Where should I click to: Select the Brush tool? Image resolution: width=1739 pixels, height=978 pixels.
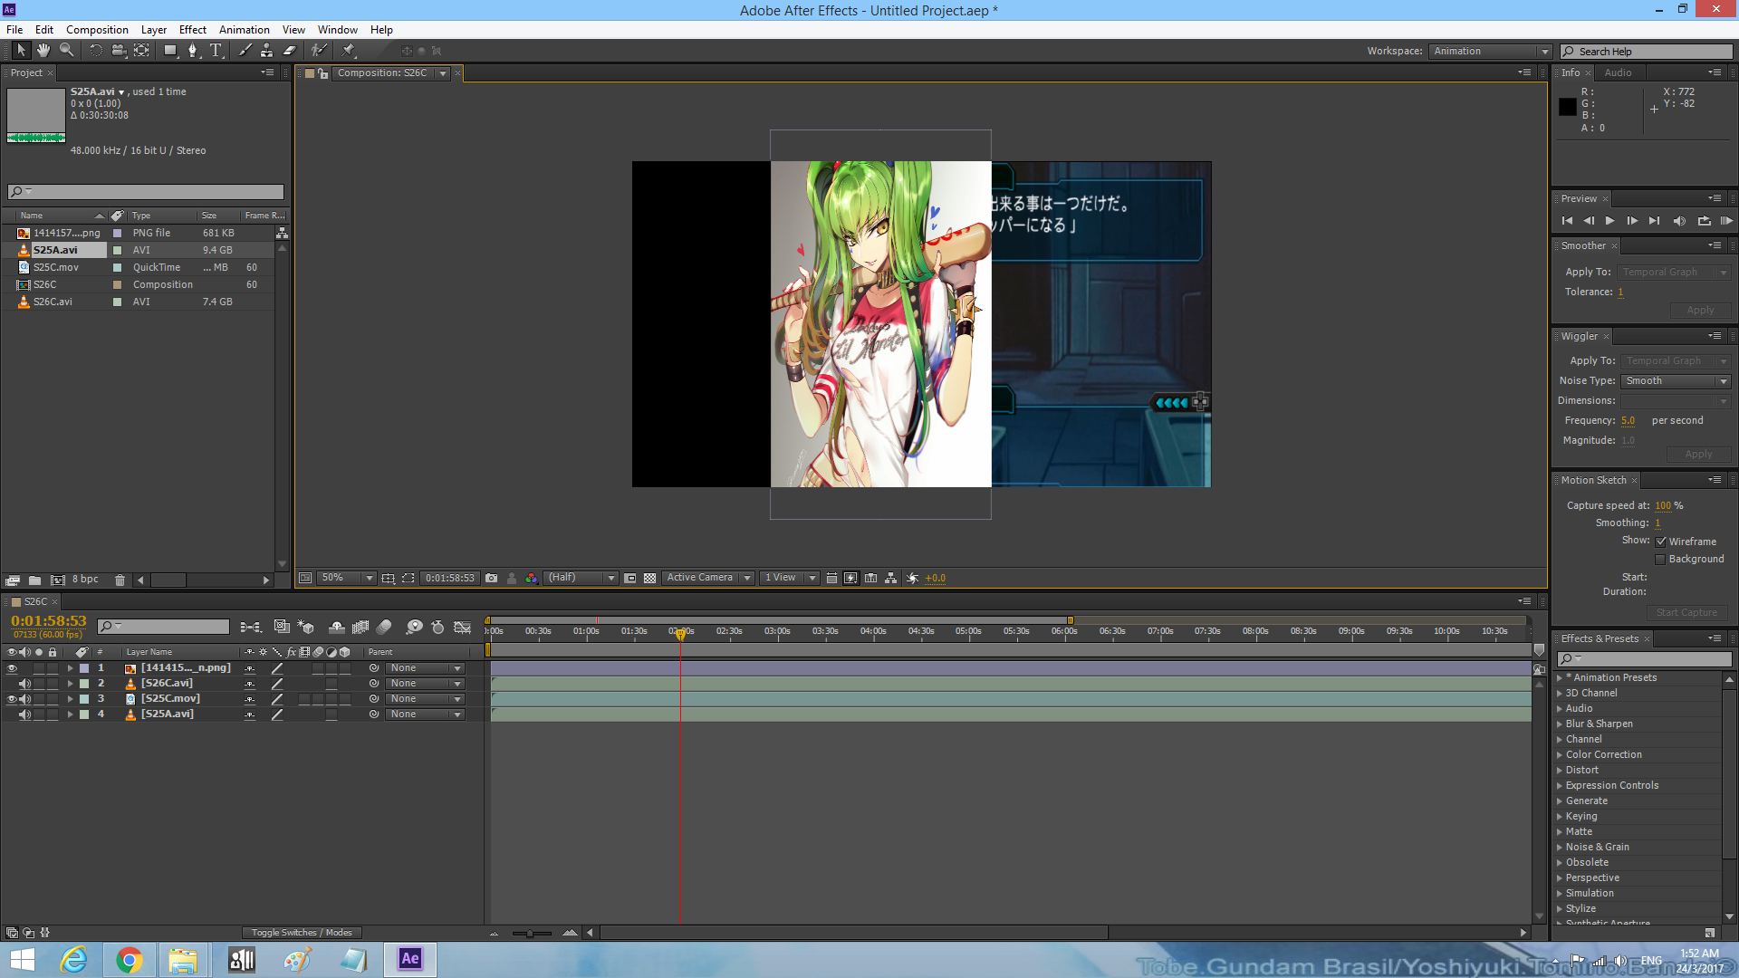tap(245, 51)
